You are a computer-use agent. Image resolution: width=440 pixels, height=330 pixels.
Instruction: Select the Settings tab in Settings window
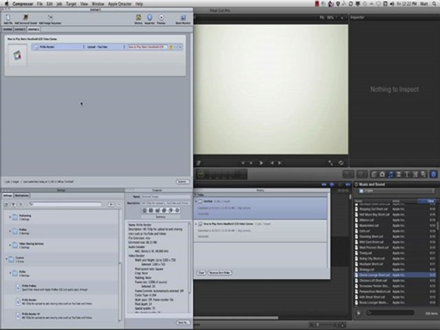[x=8, y=195]
